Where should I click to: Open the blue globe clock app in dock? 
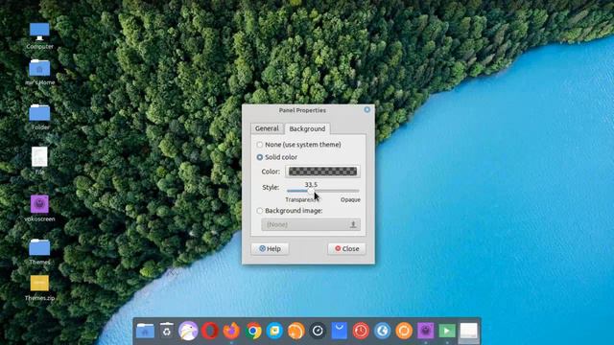(382, 331)
